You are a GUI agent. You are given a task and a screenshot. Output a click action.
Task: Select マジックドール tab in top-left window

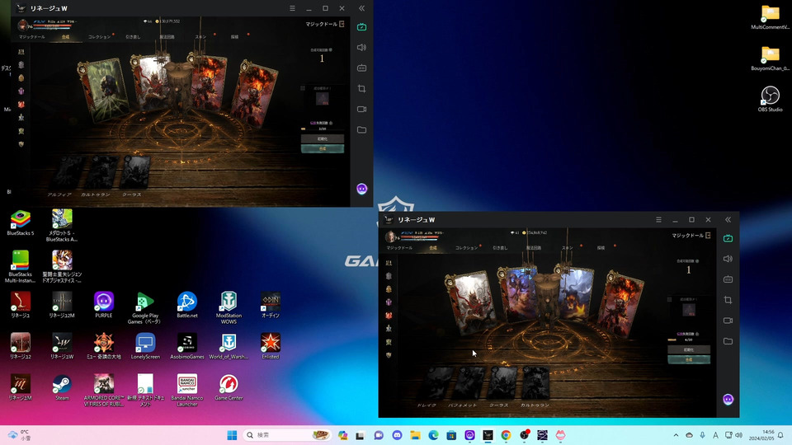tap(32, 37)
